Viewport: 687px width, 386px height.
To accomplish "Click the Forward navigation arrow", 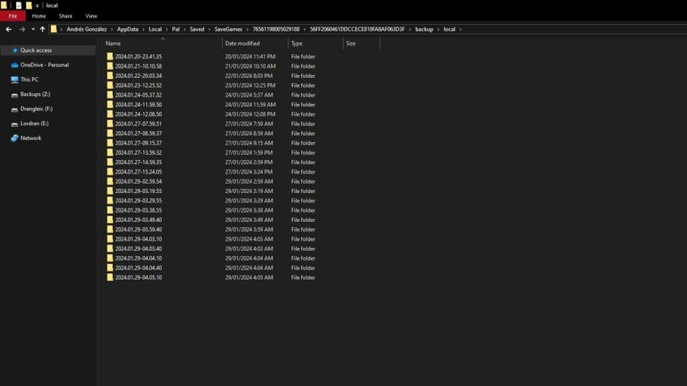I will tap(22, 29).
